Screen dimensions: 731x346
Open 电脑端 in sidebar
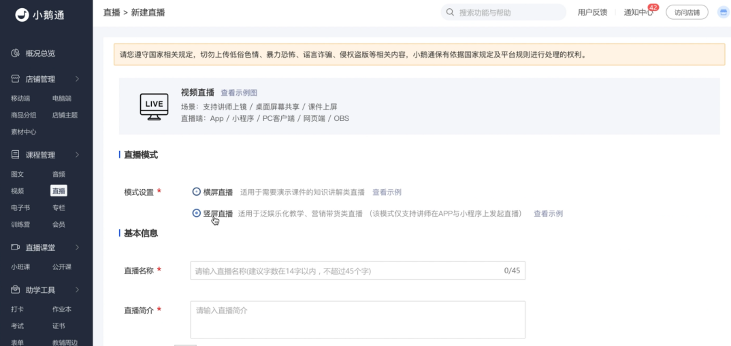(61, 99)
